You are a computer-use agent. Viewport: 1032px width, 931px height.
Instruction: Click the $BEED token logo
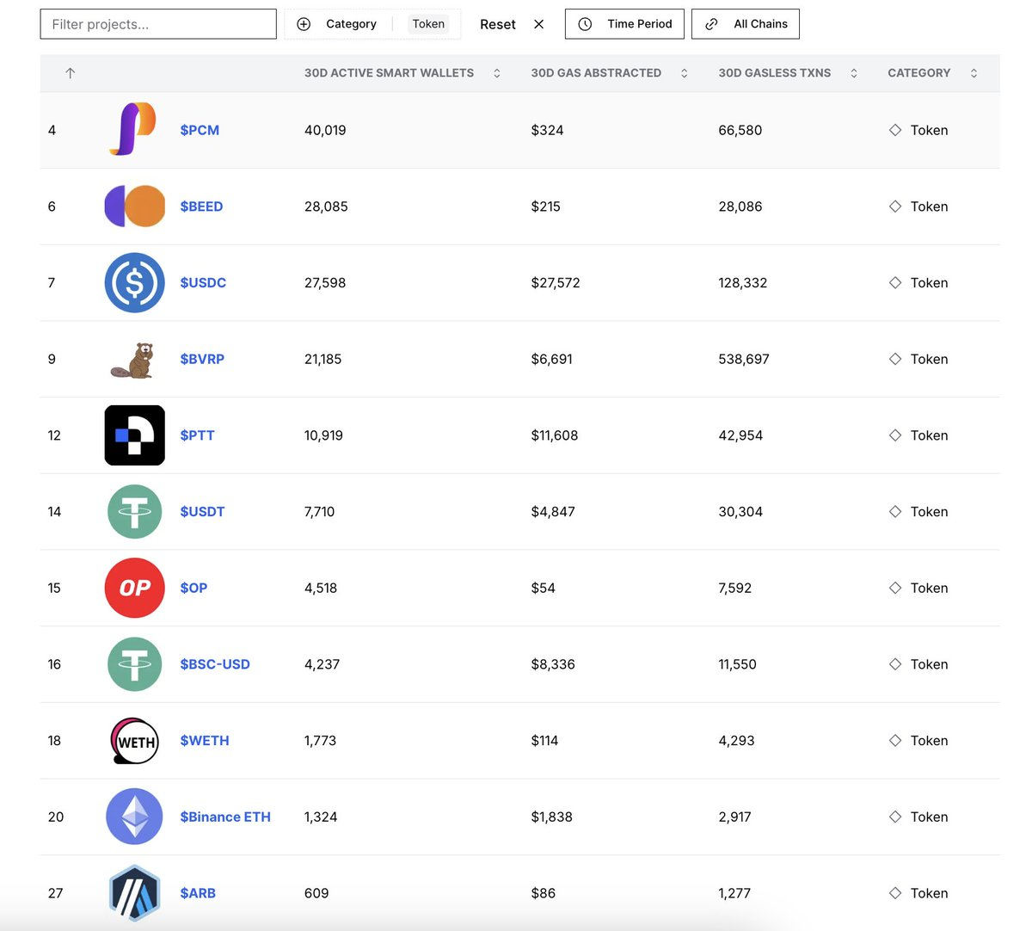click(134, 207)
